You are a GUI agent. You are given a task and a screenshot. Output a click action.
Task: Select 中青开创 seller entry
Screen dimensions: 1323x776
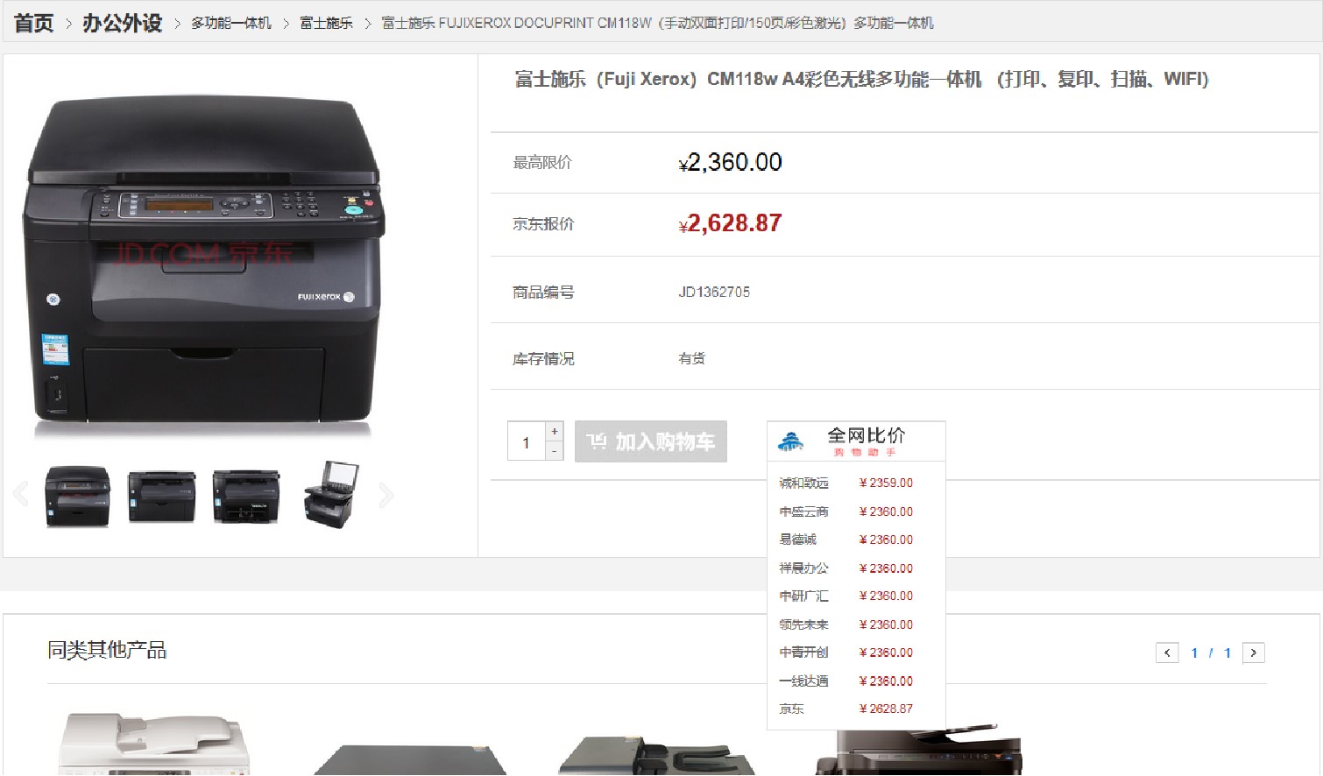pos(803,653)
